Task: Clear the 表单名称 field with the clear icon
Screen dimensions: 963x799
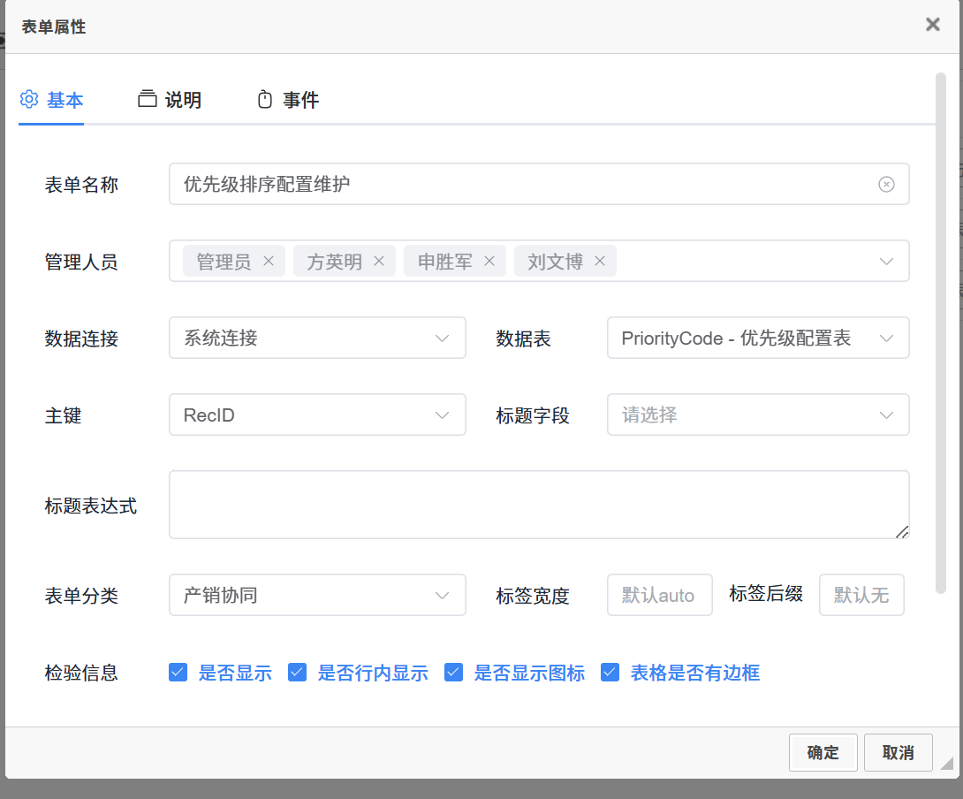Action: pos(886,184)
